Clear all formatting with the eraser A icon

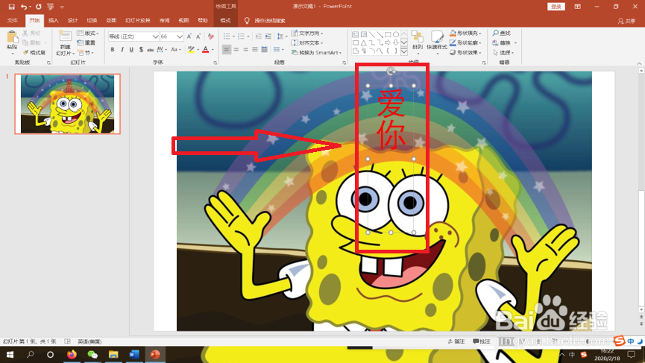click(x=210, y=37)
